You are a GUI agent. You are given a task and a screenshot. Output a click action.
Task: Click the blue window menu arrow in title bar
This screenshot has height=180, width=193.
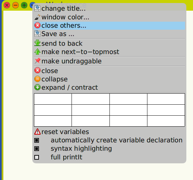[32, 5]
